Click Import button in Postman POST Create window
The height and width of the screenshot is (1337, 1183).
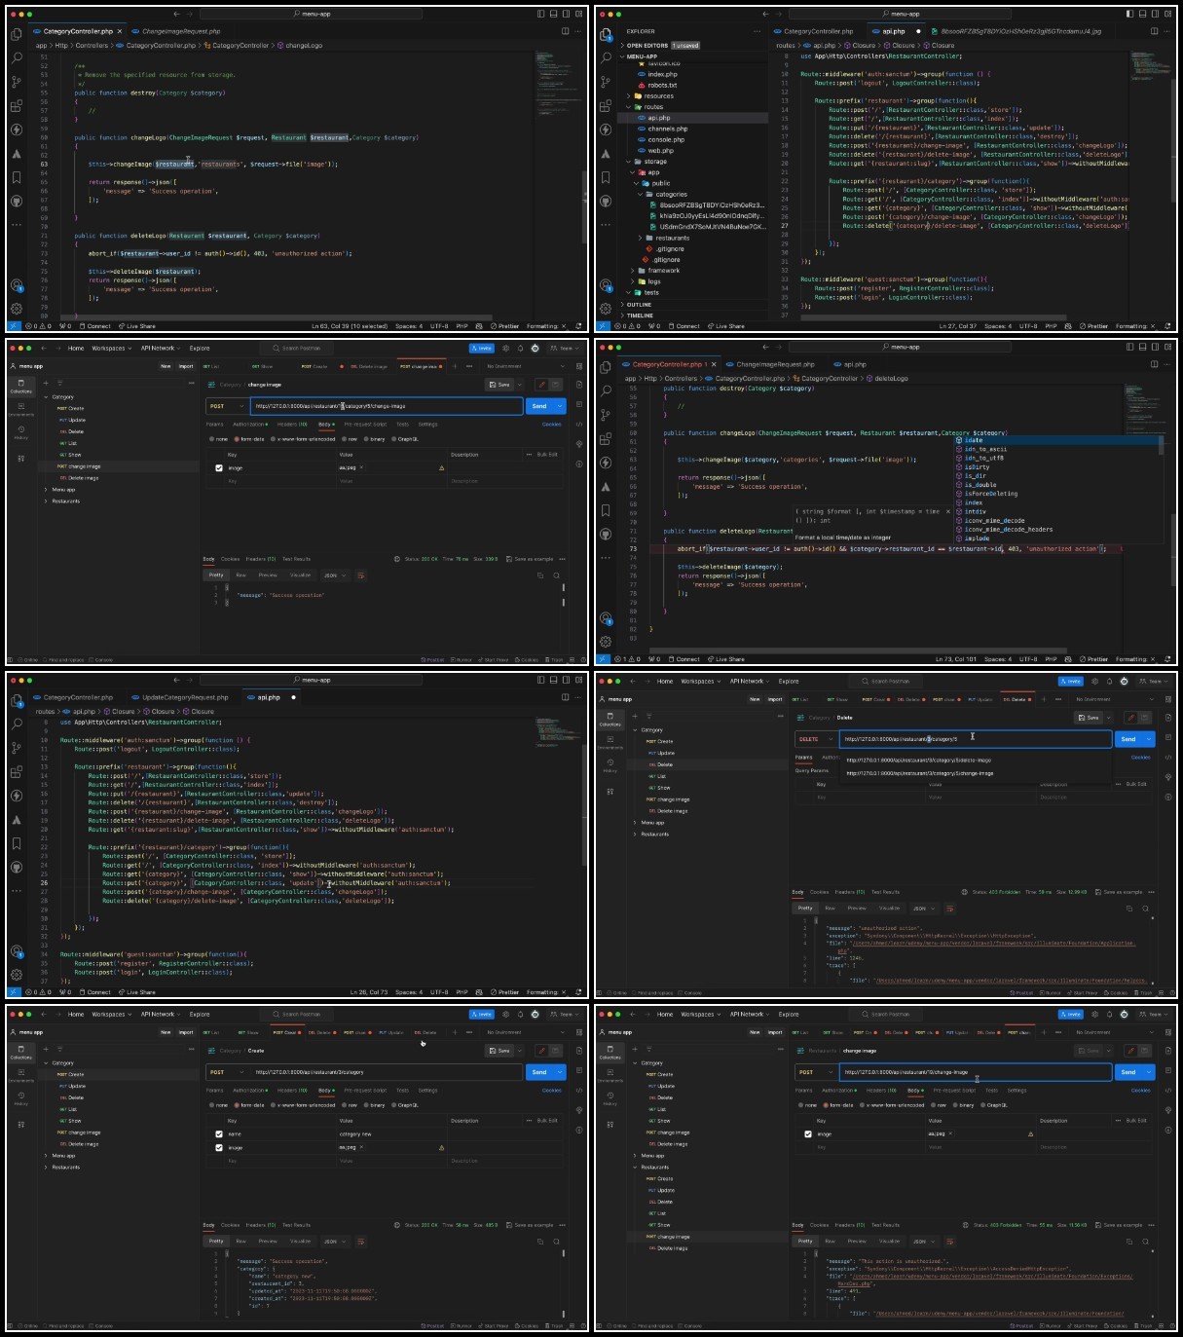point(186,1032)
